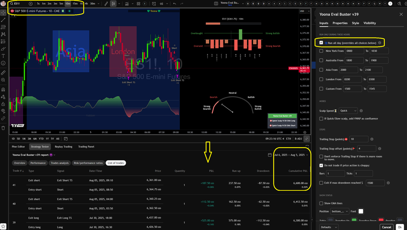Select candlestick chart style icon
407x230 pixels.
tap(113, 4)
